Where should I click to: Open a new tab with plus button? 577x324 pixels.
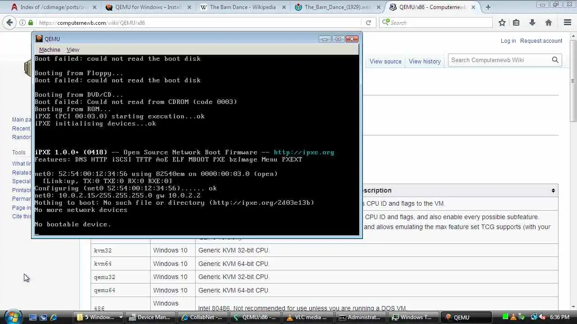pos(488,7)
